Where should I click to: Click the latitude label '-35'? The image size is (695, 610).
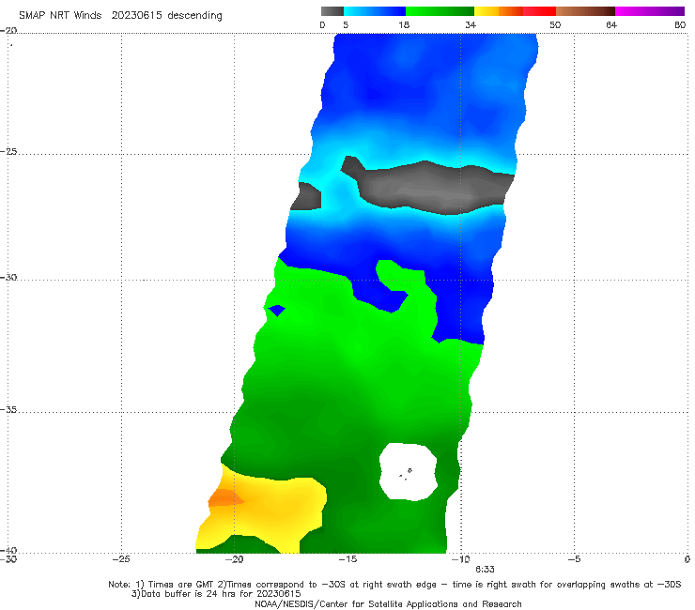pyautogui.click(x=8, y=410)
